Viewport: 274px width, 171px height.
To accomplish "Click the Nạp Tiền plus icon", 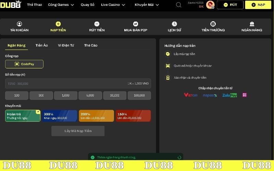I will tap(58, 24).
